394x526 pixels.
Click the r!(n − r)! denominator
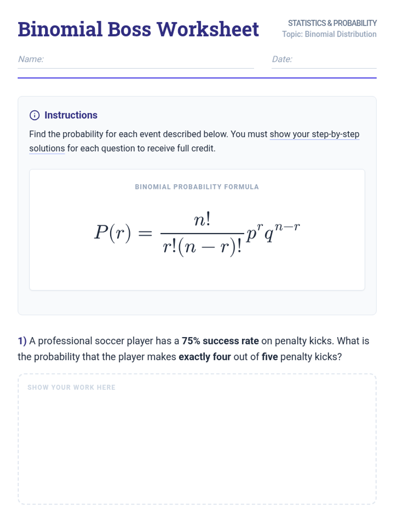click(202, 247)
